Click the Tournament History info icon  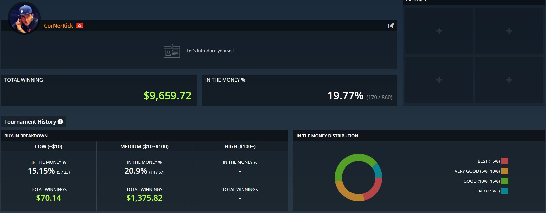pos(60,122)
